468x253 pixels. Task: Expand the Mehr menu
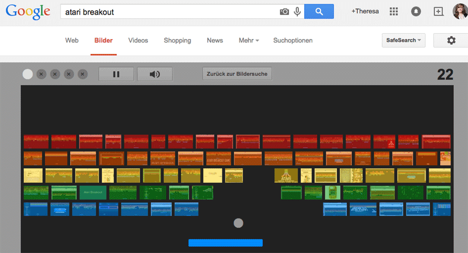(249, 40)
